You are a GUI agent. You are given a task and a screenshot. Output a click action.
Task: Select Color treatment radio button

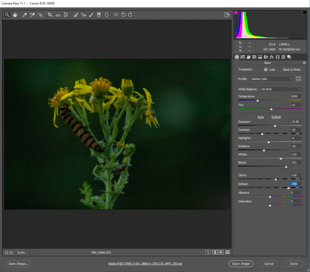coord(266,70)
